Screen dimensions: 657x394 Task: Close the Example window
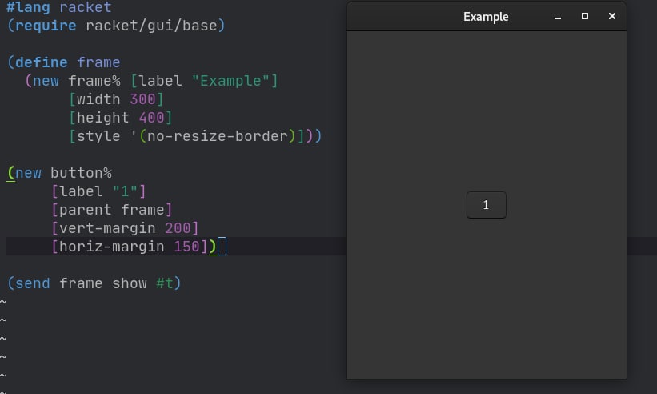[x=611, y=16]
